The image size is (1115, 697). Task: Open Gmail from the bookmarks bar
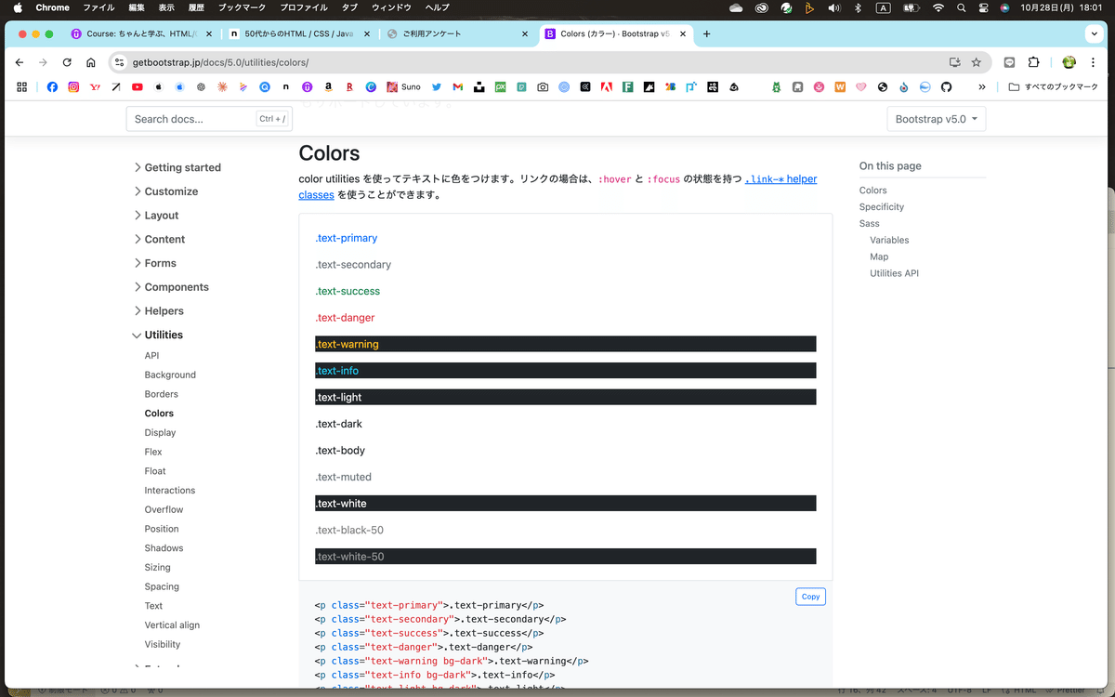coord(456,86)
